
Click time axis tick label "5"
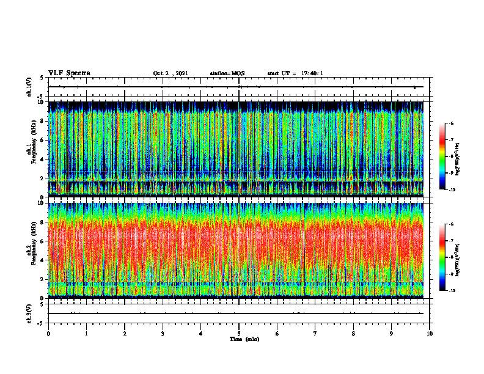[239, 334]
